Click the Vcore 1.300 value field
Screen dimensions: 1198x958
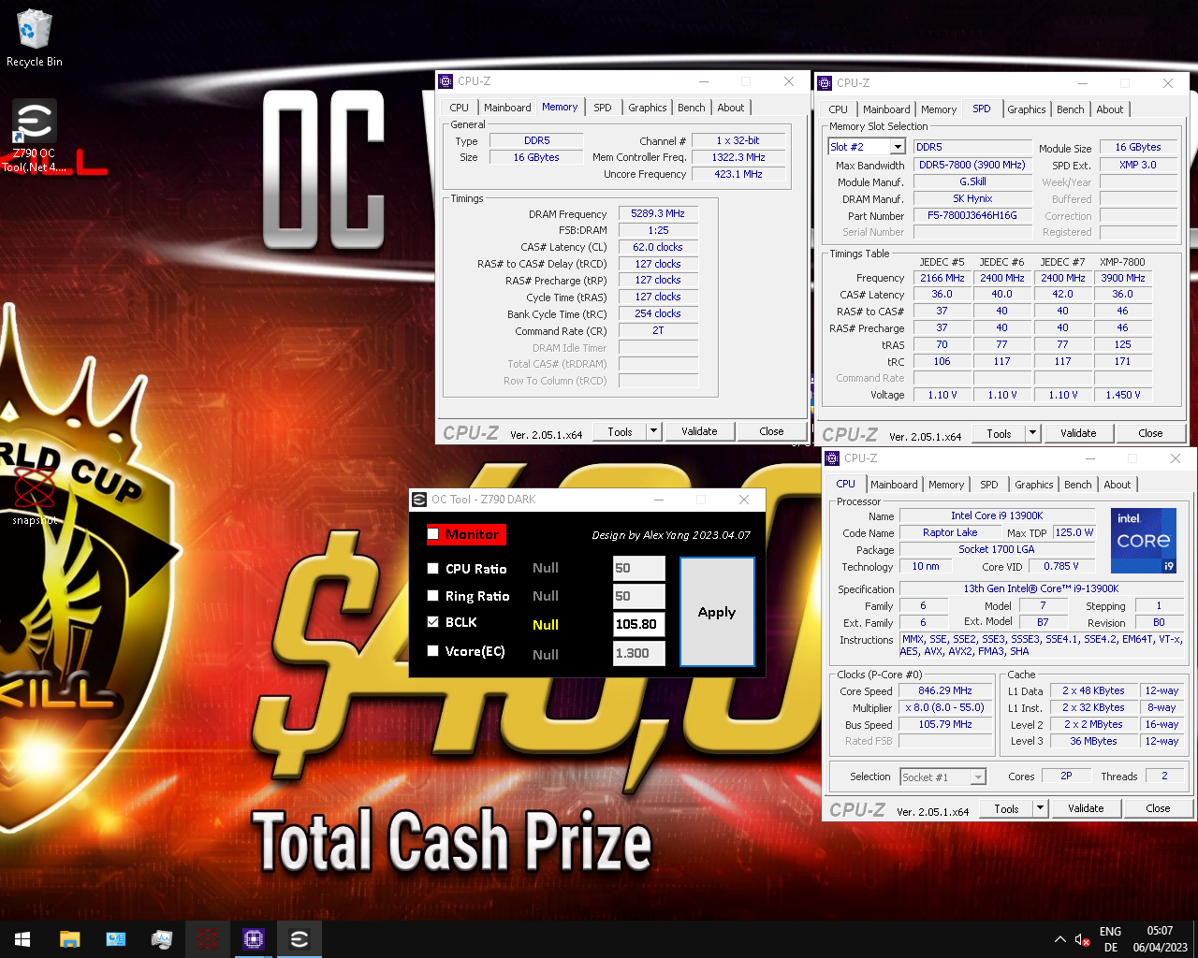pyautogui.click(x=639, y=653)
